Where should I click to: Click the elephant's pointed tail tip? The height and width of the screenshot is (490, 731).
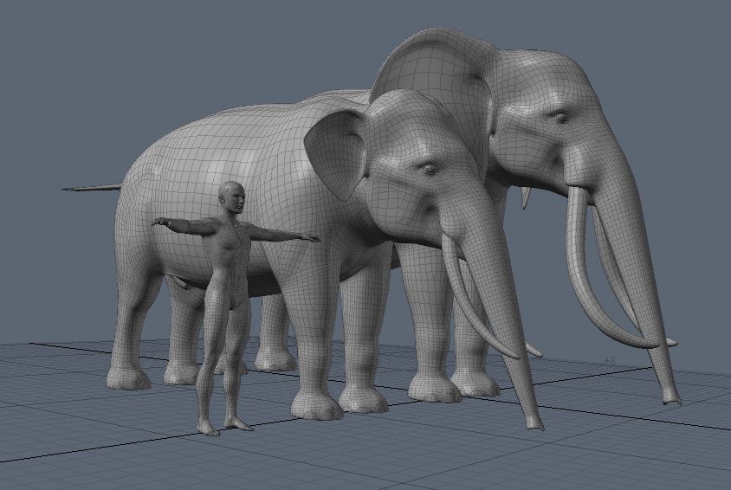tap(68, 188)
